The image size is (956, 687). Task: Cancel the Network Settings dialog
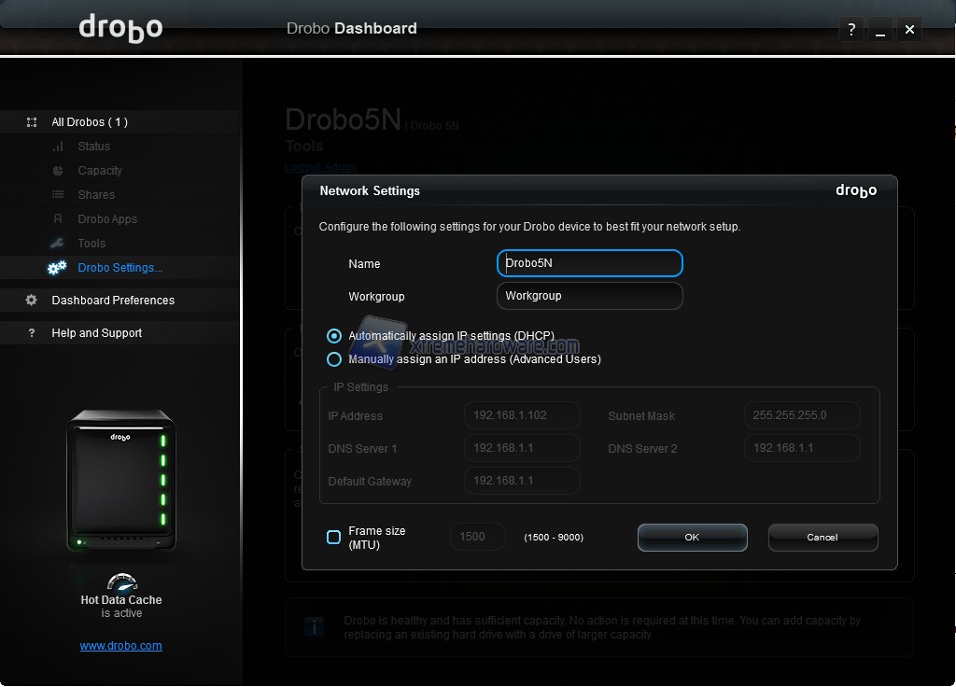pyautogui.click(x=822, y=538)
